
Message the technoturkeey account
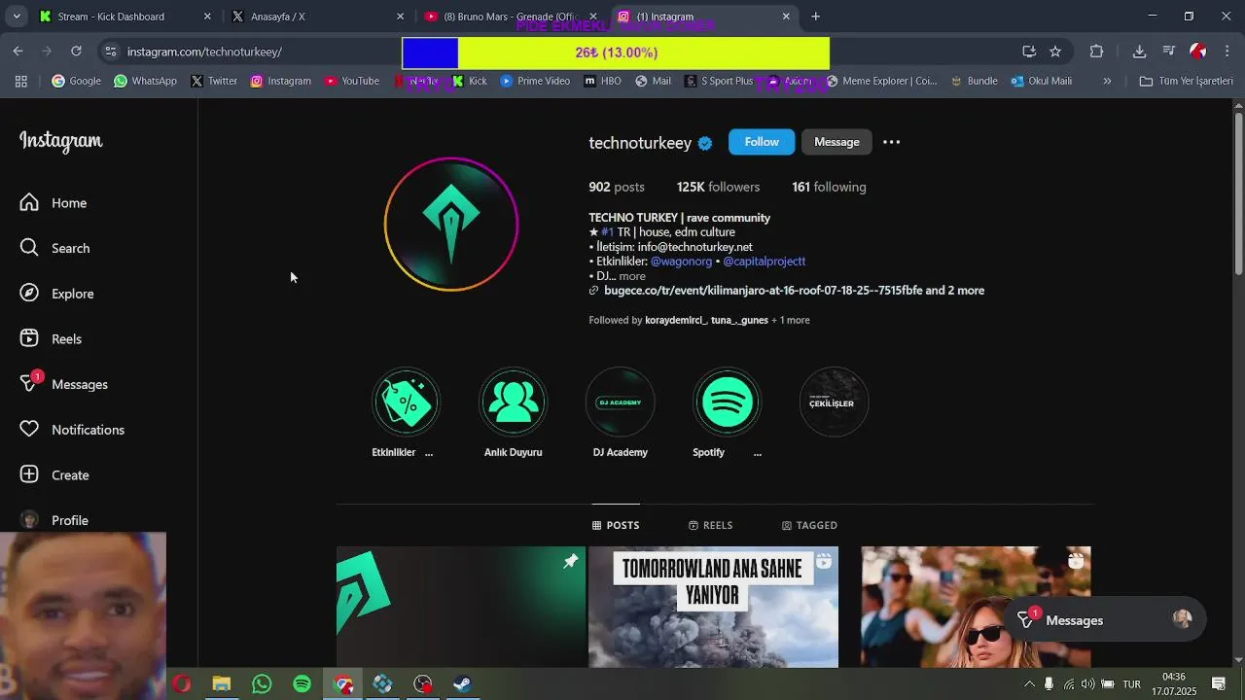[x=836, y=142]
